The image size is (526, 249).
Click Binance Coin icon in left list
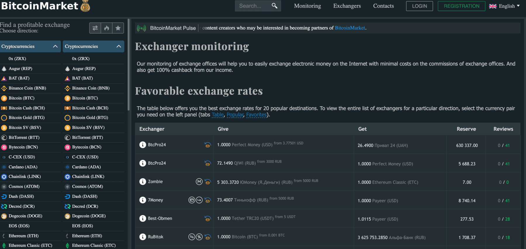click(4, 88)
